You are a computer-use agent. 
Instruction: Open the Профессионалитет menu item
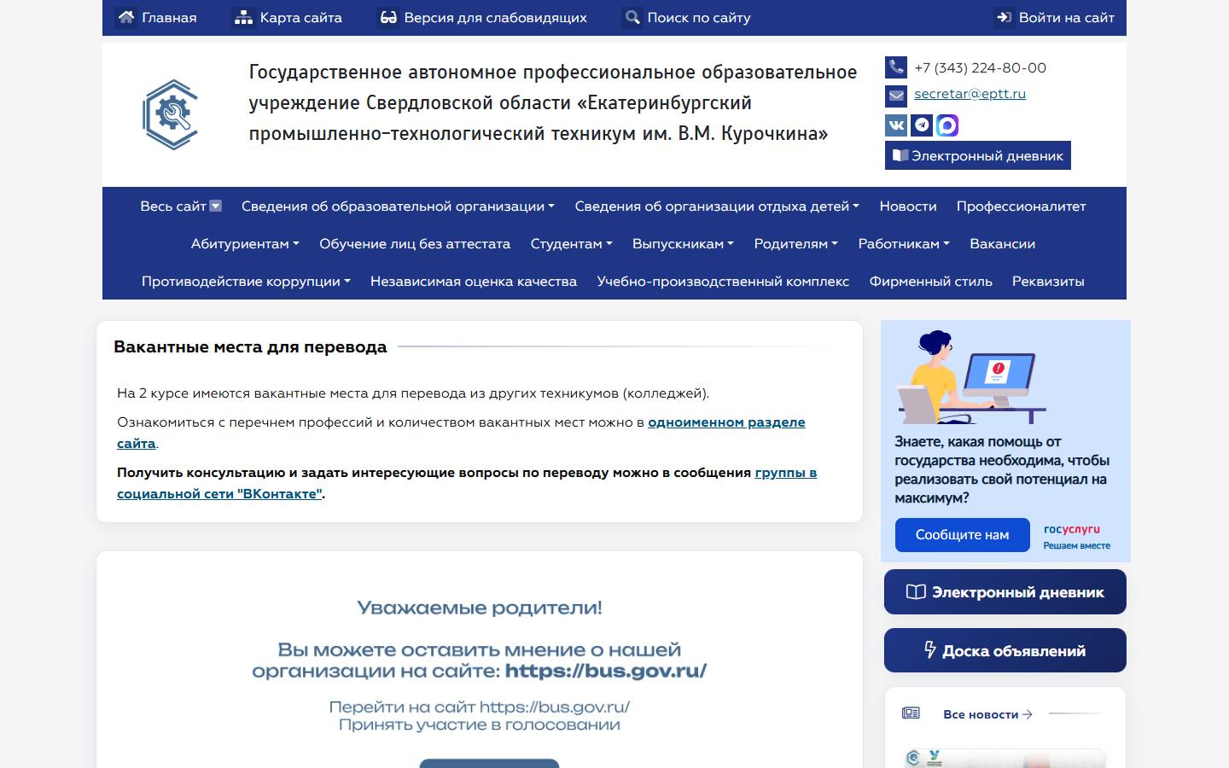(1021, 207)
